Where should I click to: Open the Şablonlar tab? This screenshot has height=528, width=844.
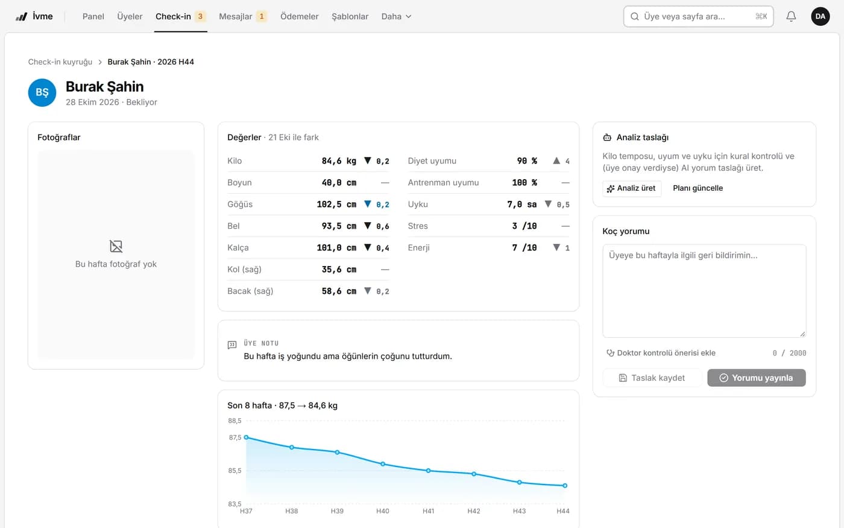[350, 16]
